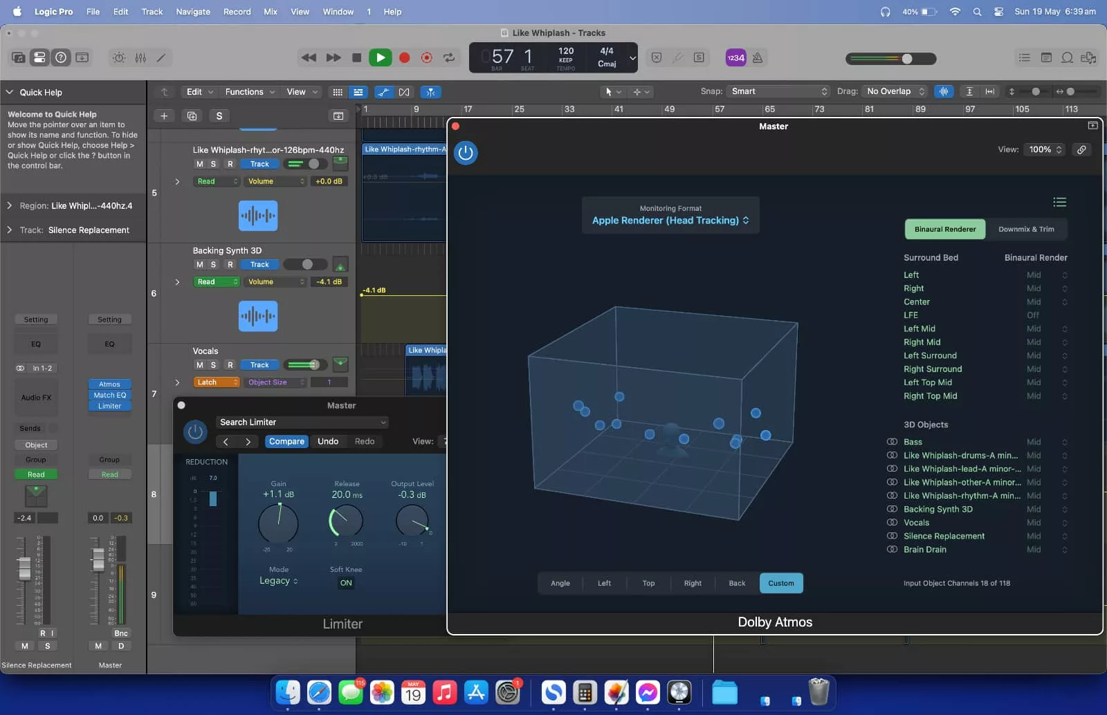Open the Snap mode dropdown
This screenshot has height=715, width=1107.
point(779,91)
